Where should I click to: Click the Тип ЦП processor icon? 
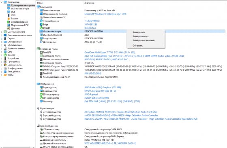point(41,52)
